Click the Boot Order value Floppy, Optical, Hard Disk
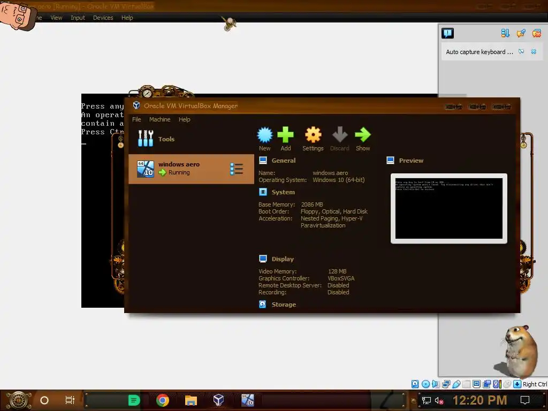The image size is (548, 411). [x=334, y=211]
